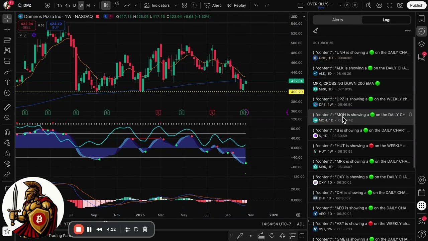Open the watchlist panel icon
The height and width of the screenshot is (241, 428).
click(422, 18)
